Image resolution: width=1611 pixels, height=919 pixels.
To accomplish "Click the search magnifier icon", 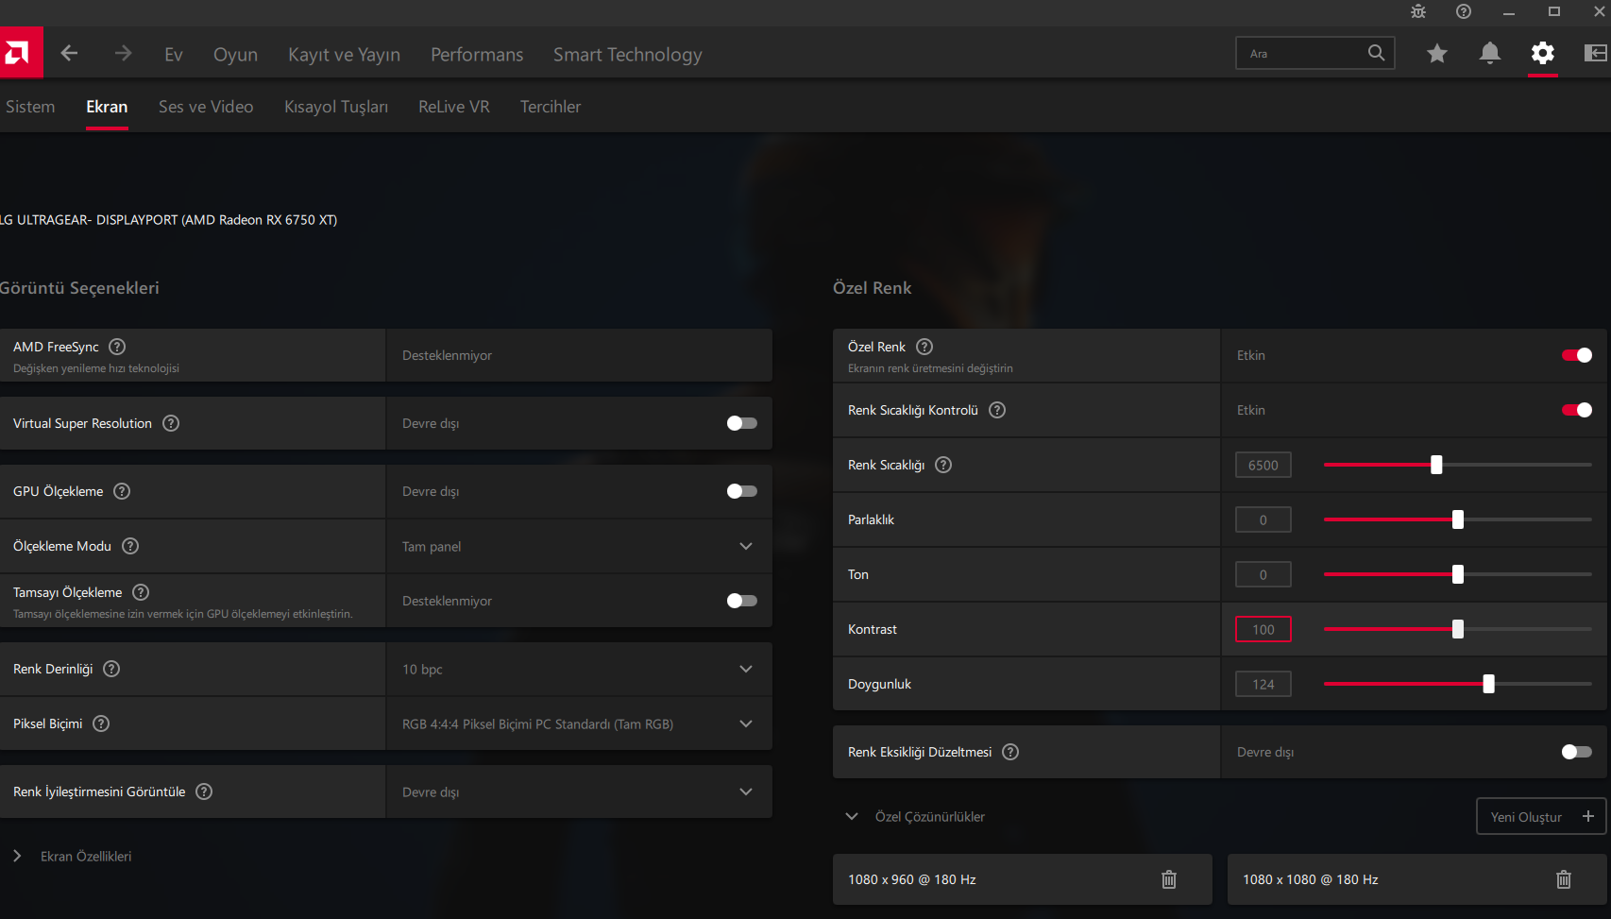I will 1376,53.
